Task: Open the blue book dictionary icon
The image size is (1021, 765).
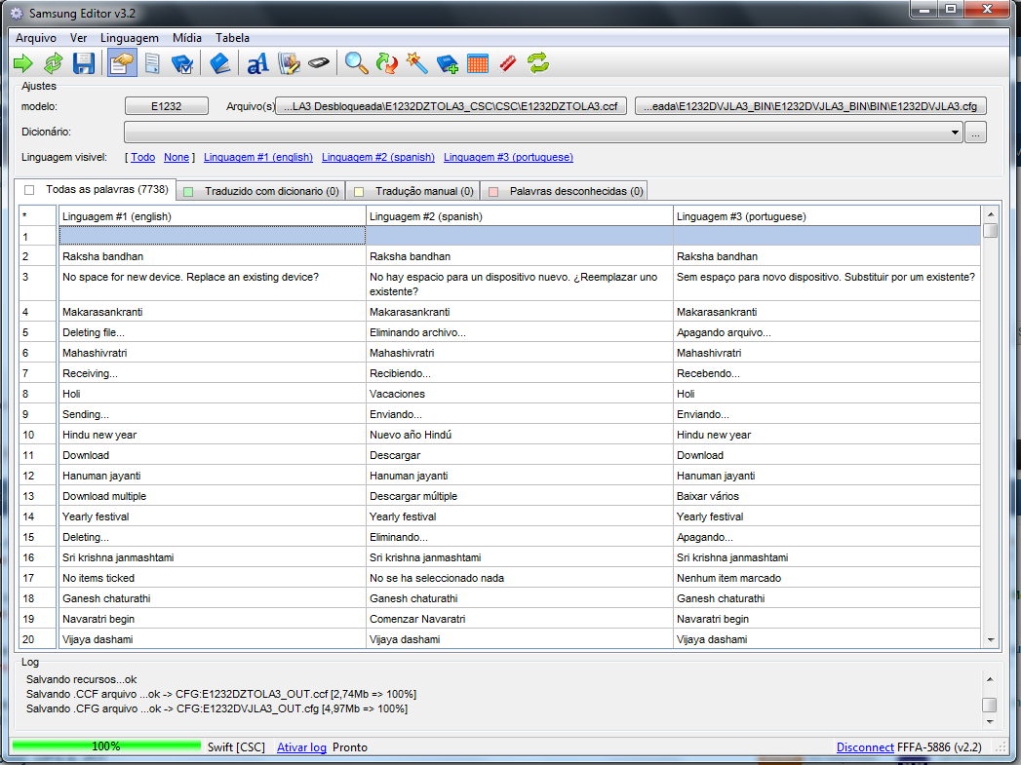Action: (219, 63)
